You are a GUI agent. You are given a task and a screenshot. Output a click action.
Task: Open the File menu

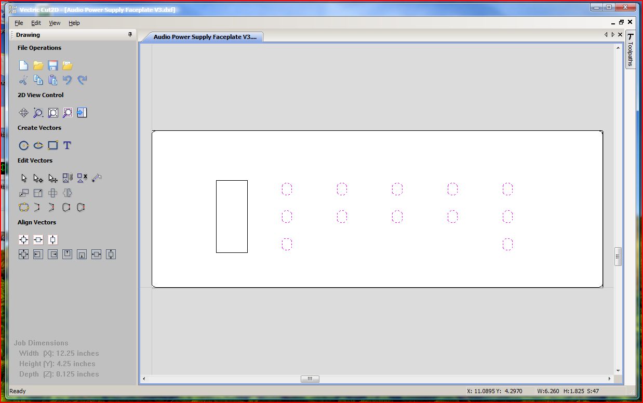pos(19,23)
